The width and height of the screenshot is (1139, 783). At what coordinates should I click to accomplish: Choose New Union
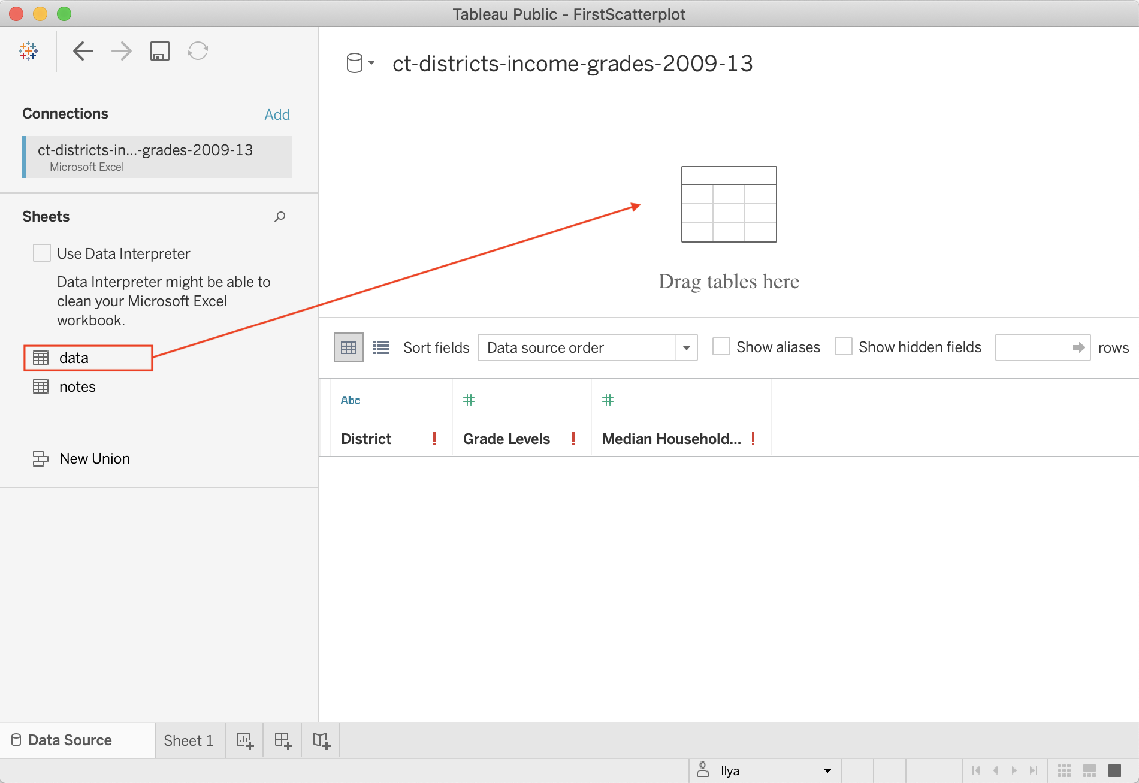(95, 458)
